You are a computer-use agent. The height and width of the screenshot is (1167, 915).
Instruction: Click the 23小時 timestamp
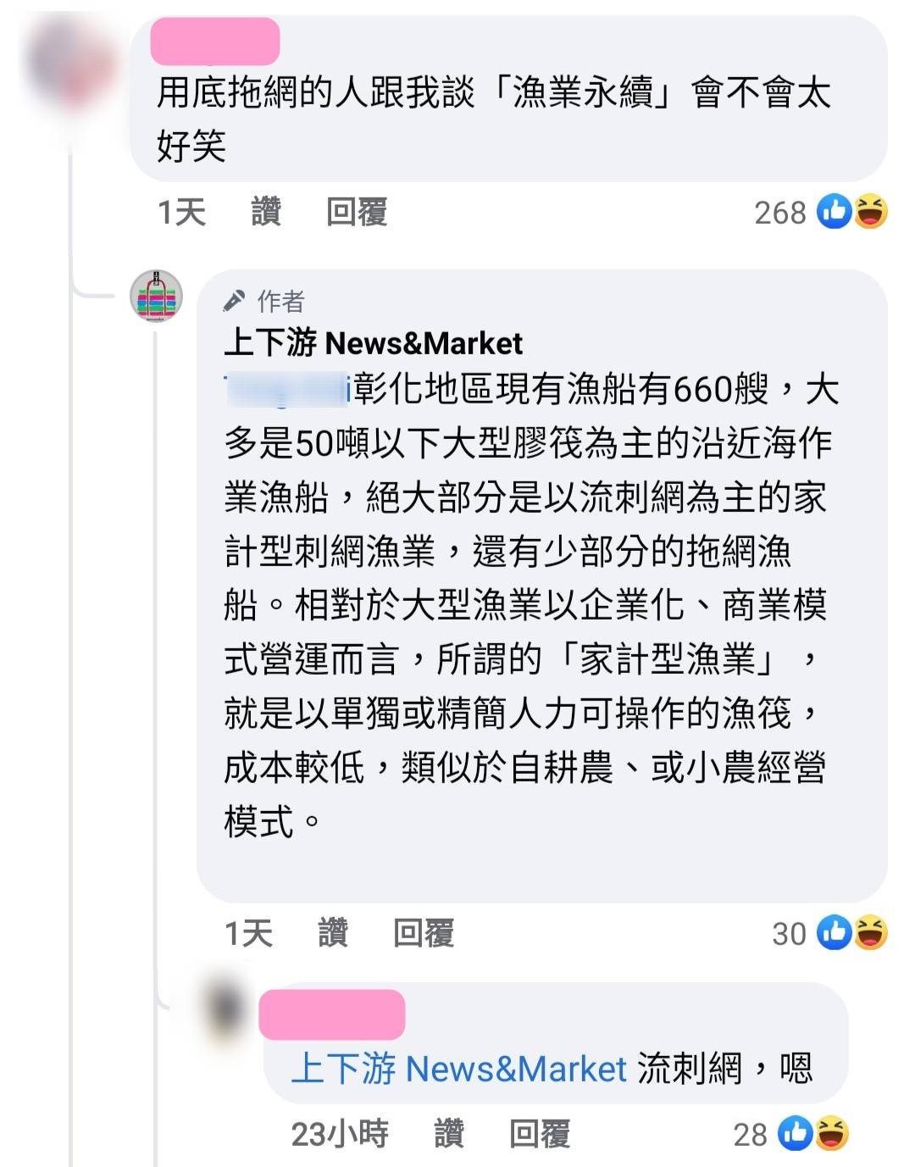pos(340,1133)
